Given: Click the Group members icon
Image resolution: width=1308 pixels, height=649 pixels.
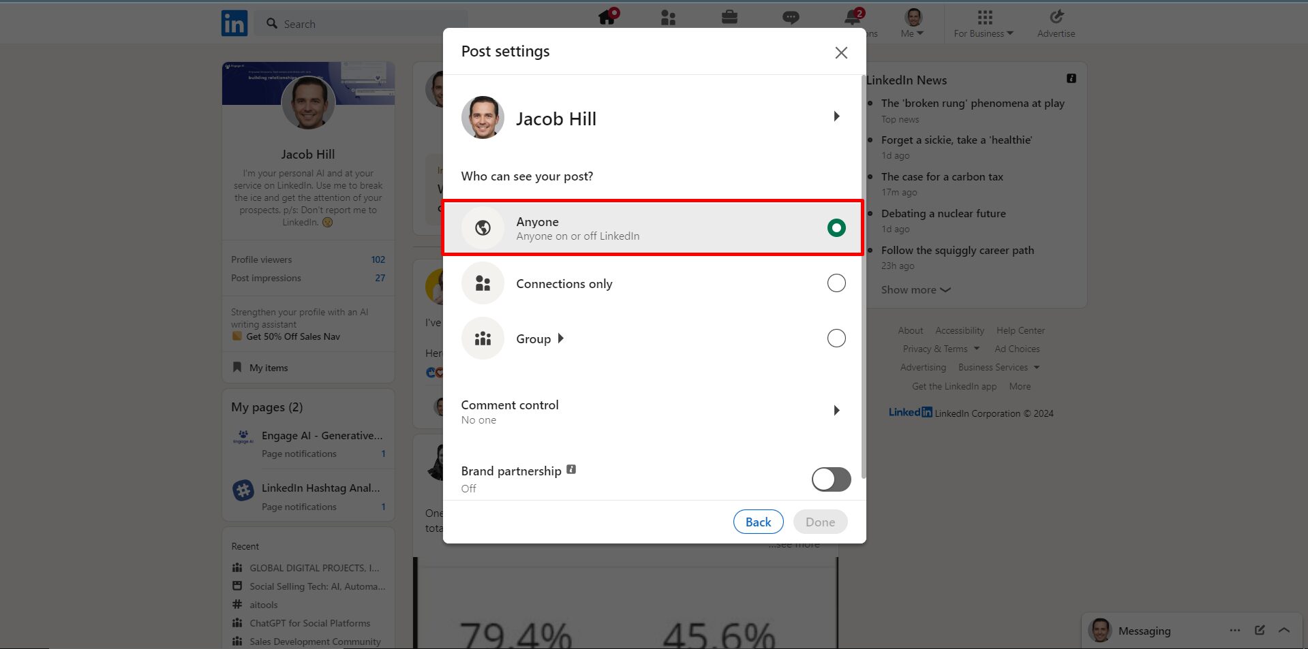Looking at the screenshot, I should tap(483, 338).
